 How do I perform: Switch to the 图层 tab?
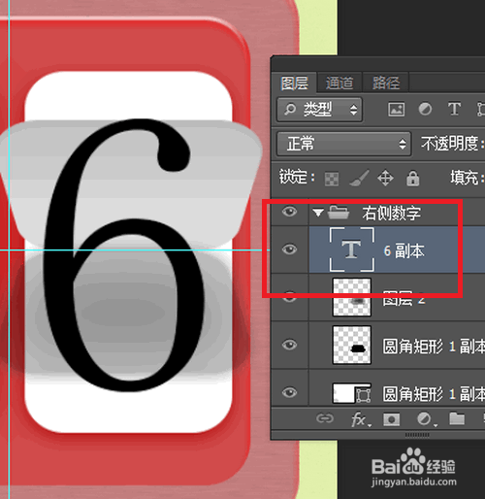[294, 83]
